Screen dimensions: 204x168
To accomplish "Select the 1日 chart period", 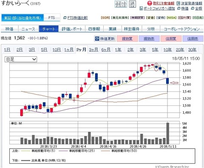I will [x=7, y=50].
